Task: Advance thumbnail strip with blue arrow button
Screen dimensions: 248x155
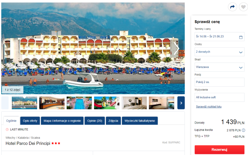Action: (181, 103)
